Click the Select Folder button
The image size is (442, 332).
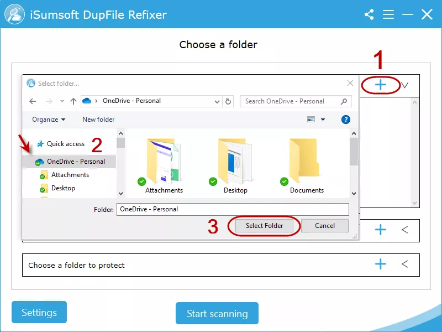264,226
